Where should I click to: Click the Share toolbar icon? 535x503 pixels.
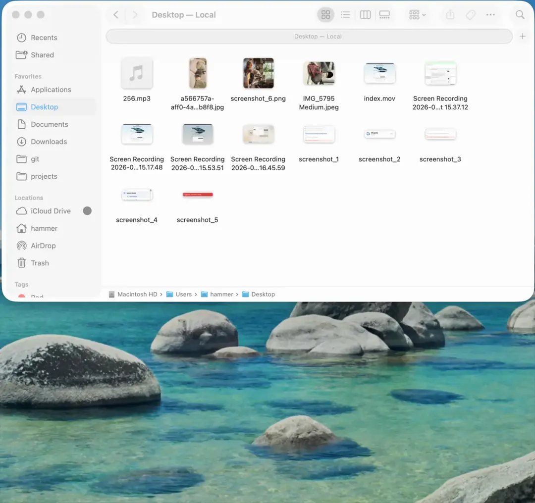(x=450, y=15)
